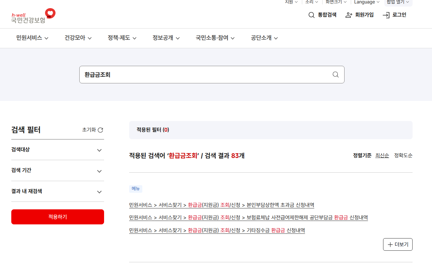This screenshot has height=267, width=432.
Task: Open the 팝업 열기 dropdown
Action: click(396, 2)
